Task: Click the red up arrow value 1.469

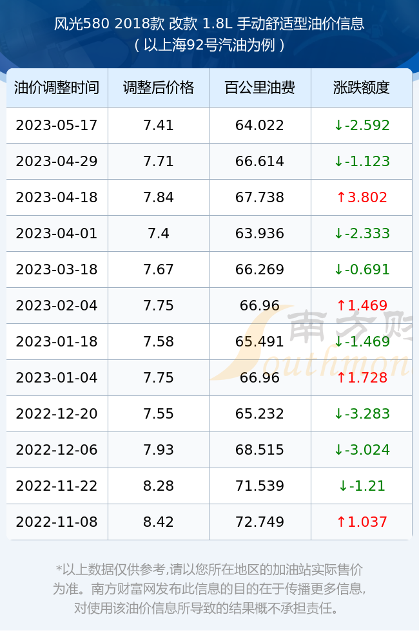Action: (362, 305)
